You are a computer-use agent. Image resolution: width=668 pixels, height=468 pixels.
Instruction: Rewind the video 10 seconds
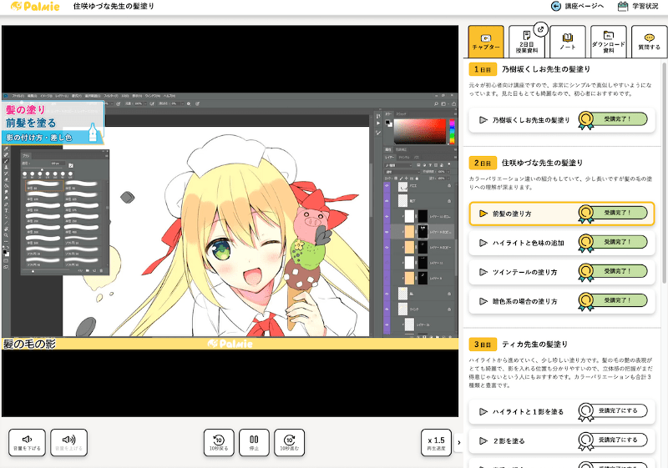tap(219, 443)
